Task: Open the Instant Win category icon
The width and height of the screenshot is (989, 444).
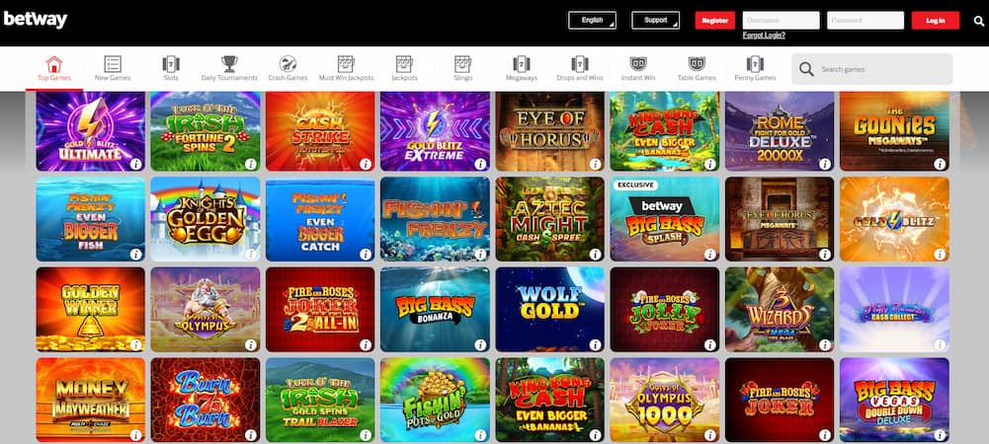Action: click(x=637, y=63)
